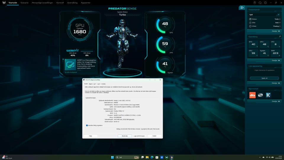Select the GPU 48 °C tile
This screenshot has width=284, height=160.
(264, 44)
